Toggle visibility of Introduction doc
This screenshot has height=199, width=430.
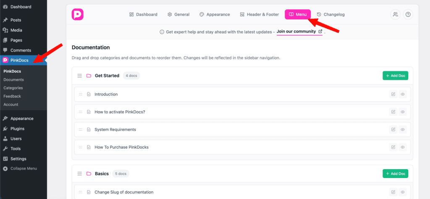click(403, 94)
